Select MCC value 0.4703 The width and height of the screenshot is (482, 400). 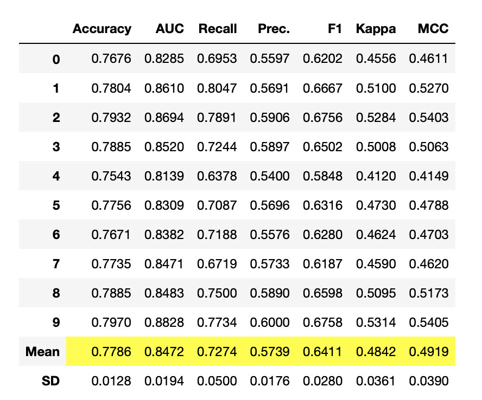(x=428, y=235)
